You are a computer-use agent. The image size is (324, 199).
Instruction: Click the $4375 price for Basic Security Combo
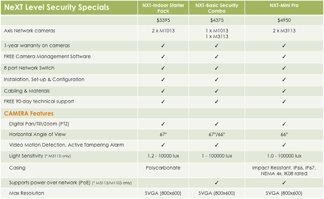217,20
